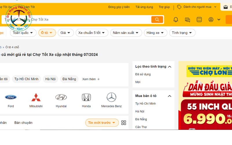
Task: Select the Hyundai brand logo
Action: coord(61,97)
